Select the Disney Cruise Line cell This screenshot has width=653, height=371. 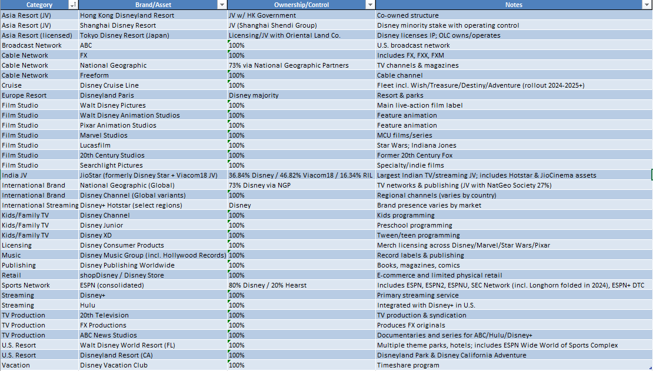[x=153, y=85]
